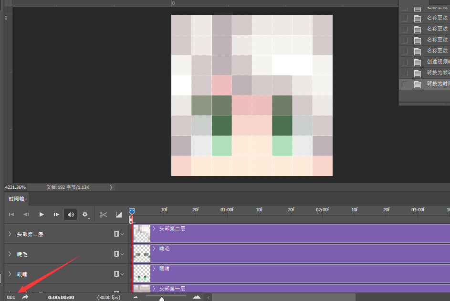Step back to previous frame
The image size is (450, 301).
click(26, 214)
